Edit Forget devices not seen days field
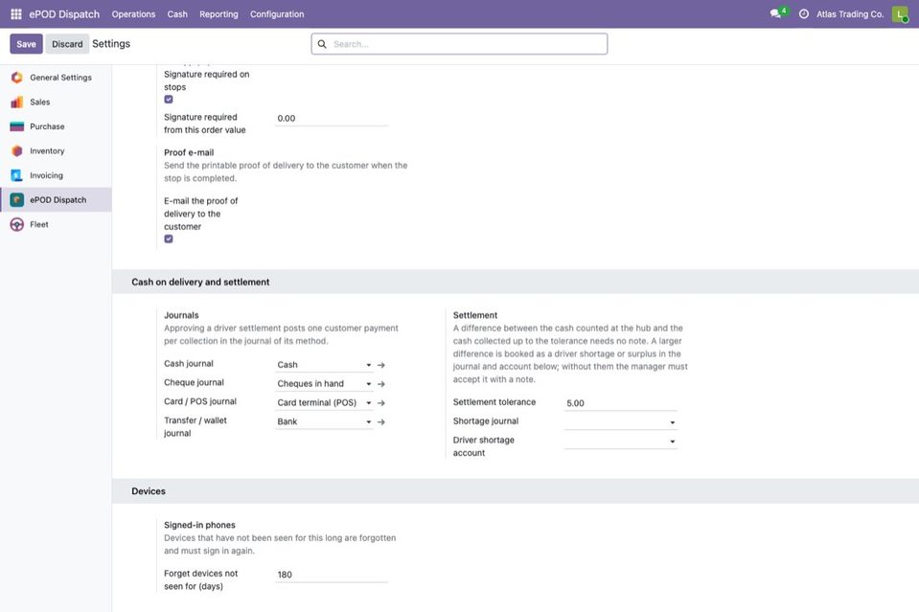The width and height of the screenshot is (919, 612). [332, 575]
